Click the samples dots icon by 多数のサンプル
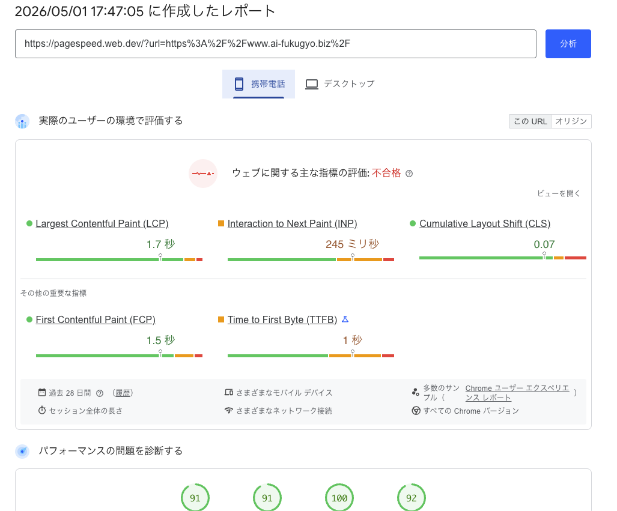Image resolution: width=617 pixels, height=511 pixels. tap(416, 392)
